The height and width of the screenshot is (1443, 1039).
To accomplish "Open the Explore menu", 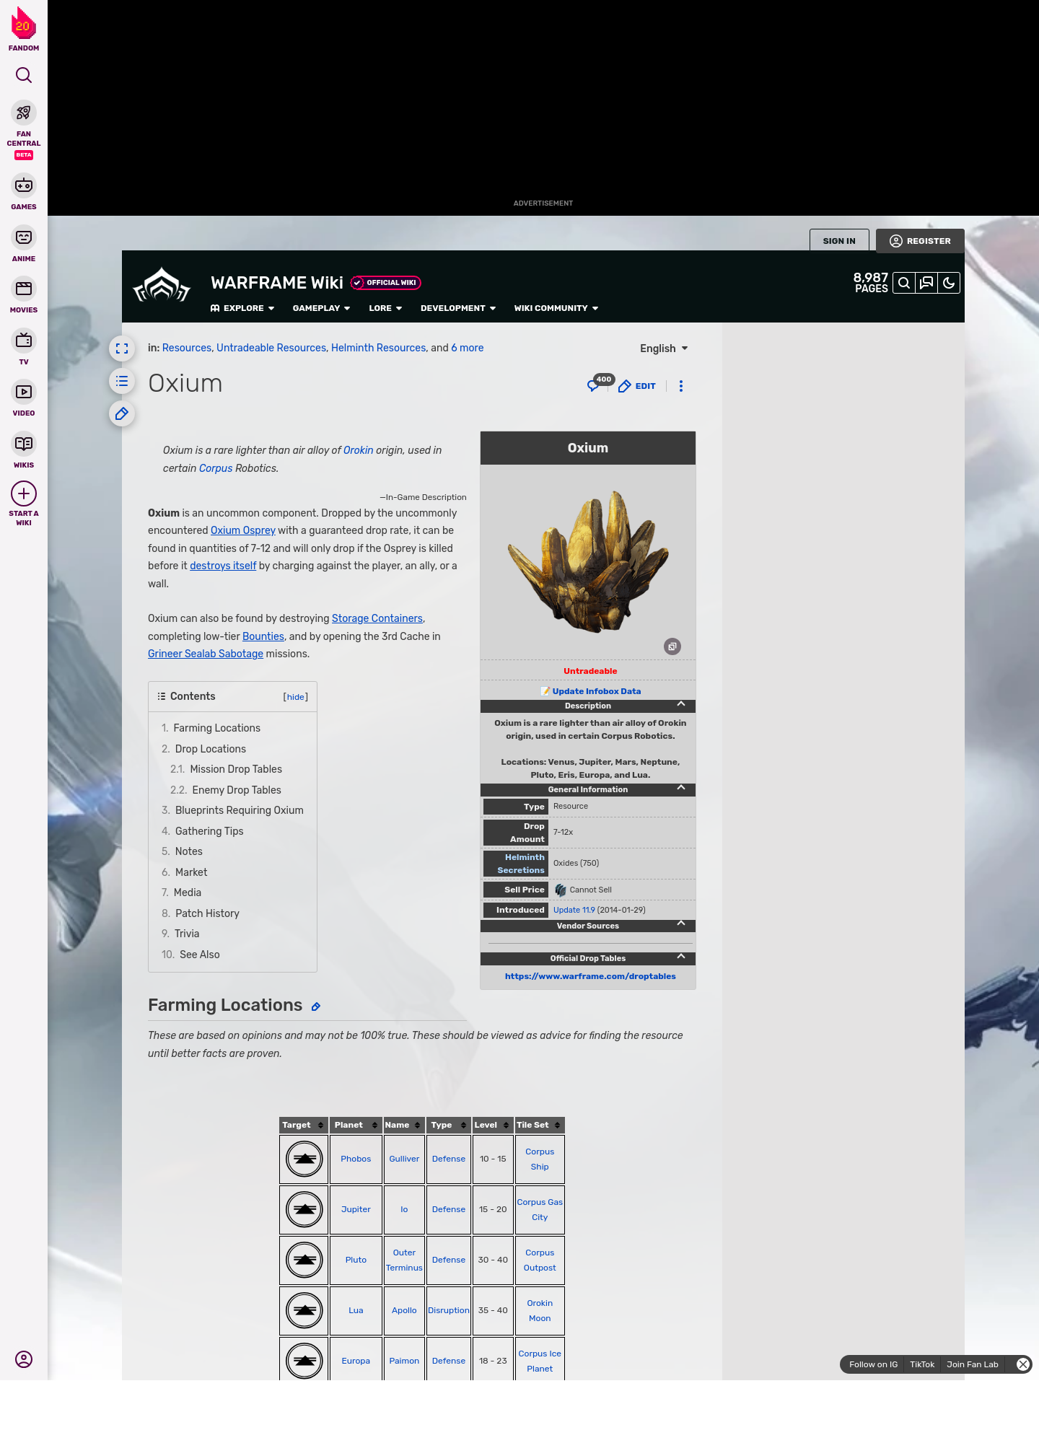I will pyautogui.click(x=242, y=308).
